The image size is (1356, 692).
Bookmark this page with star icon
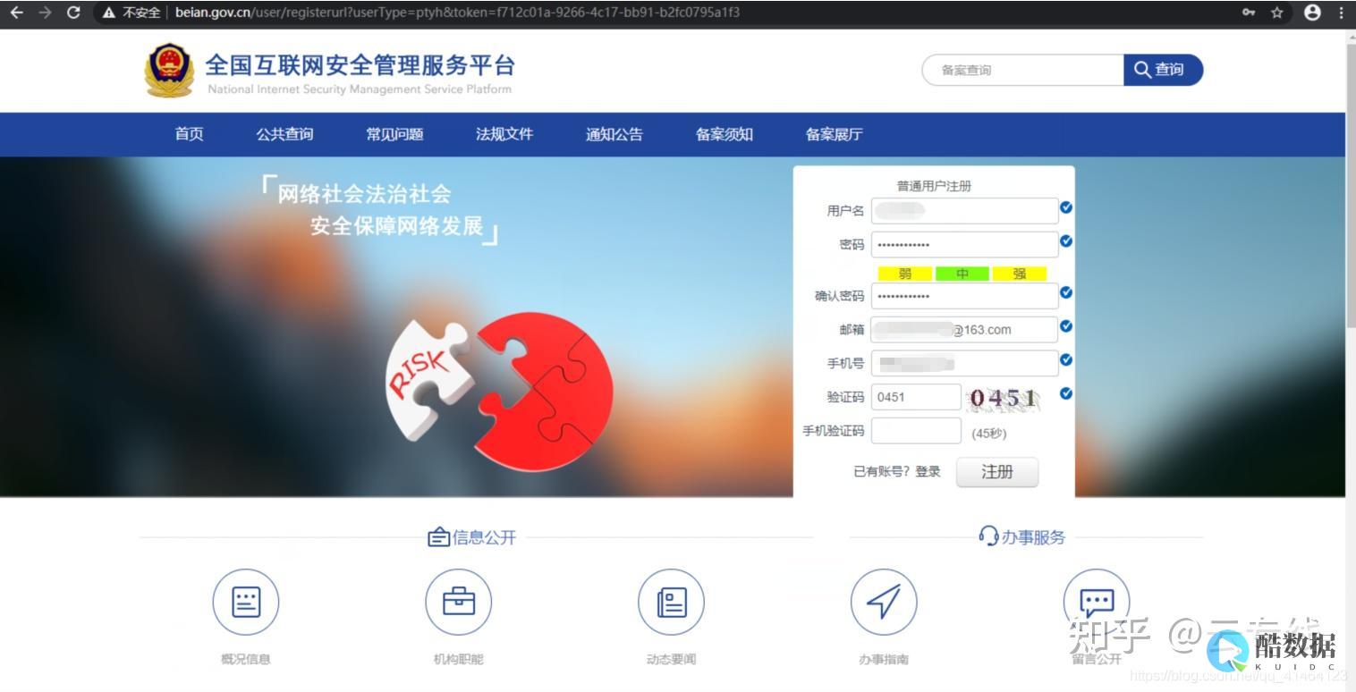[1277, 13]
